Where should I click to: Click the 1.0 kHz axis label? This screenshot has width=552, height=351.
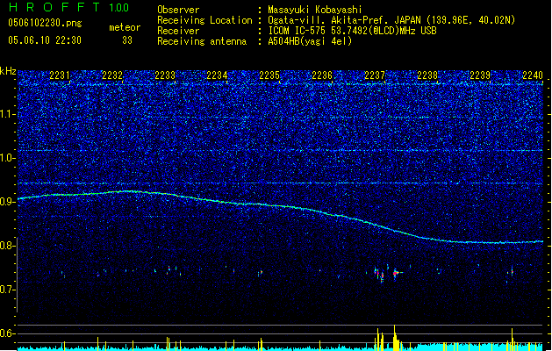pos(8,158)
